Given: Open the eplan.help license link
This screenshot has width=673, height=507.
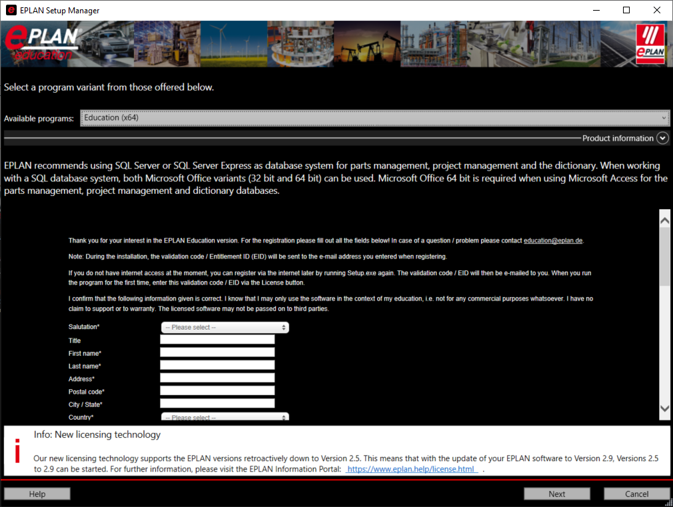Looking at the screenshot, I should pos(411,469).
